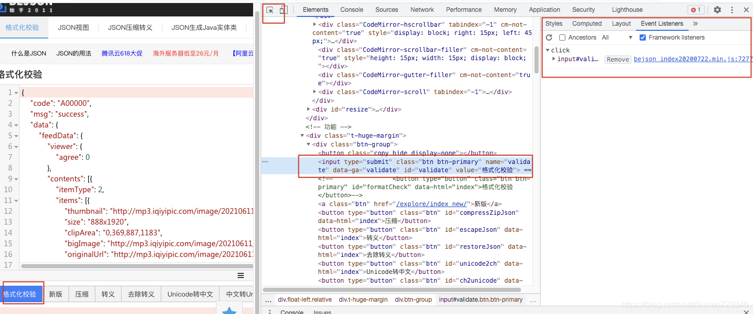Click 压缩 compress button

click(x=82, y=294)
